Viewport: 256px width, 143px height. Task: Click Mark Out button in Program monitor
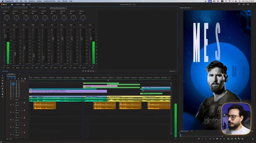(x=206, y=139)
